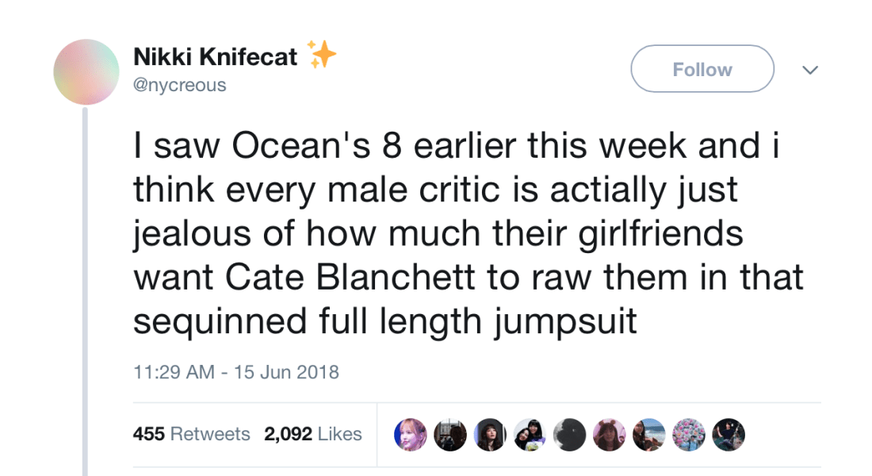Open the @nycreous handle link
The image size is (872, 476).
coord(180,85)
